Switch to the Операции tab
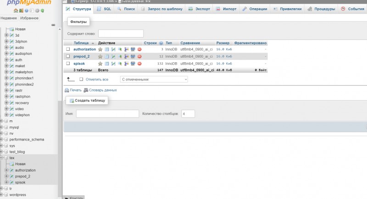367x199 pixels. [x=255, y=9]
